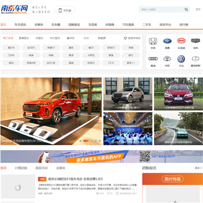This screenshot has height=203, width=203.
Task: Switch to the SUV category tab
Action: click(86, 38)
